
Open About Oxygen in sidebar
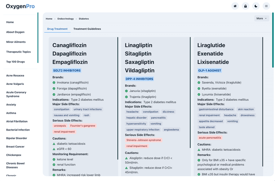[x=15, y=32]
